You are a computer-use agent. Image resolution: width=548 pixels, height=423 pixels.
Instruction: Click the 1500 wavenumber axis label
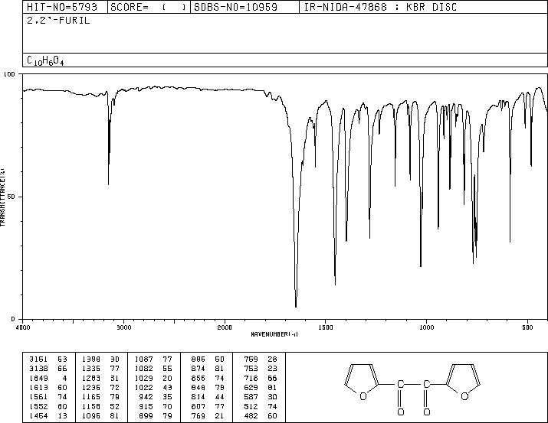pos(326,327)
